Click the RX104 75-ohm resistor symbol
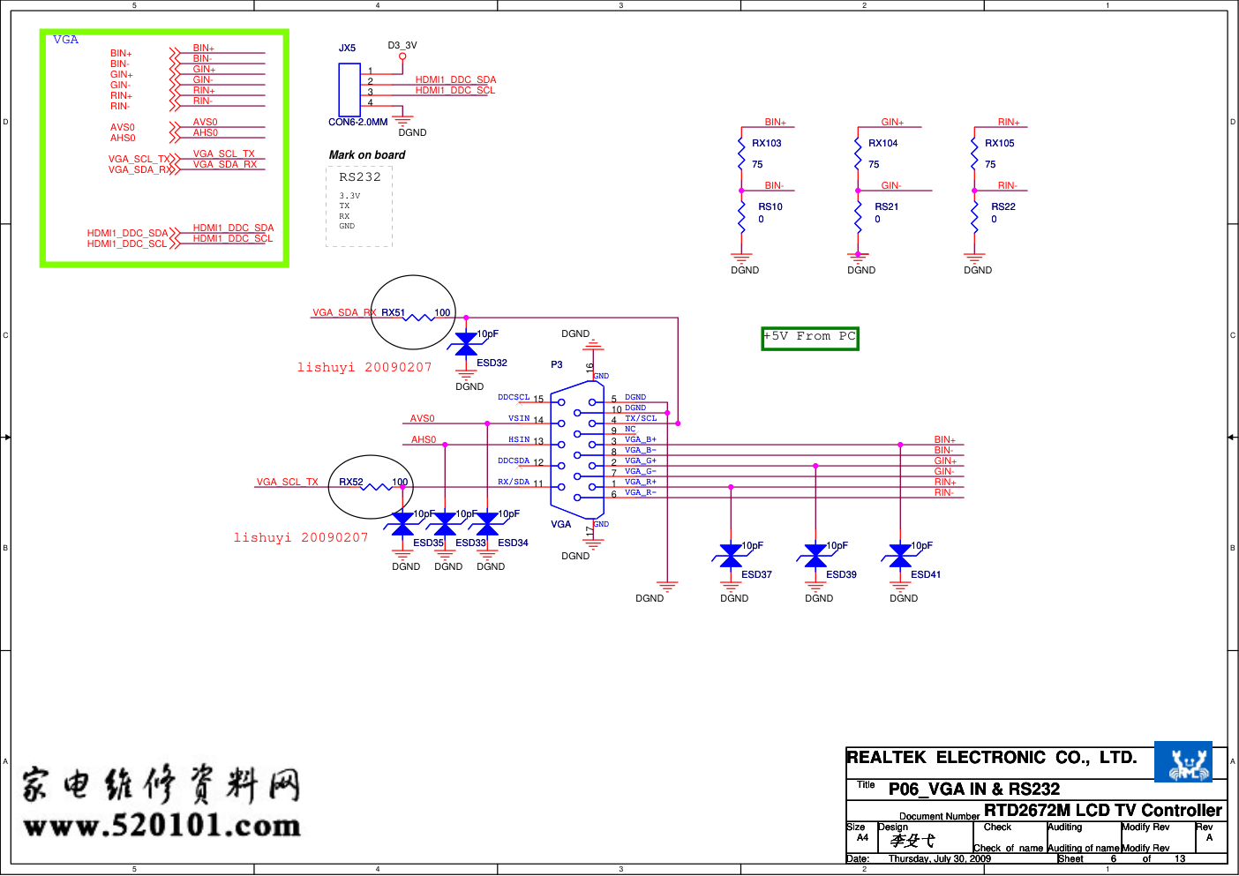Image resolution: width=1239 pixels, height=876 pixels. tap(858, 153)
